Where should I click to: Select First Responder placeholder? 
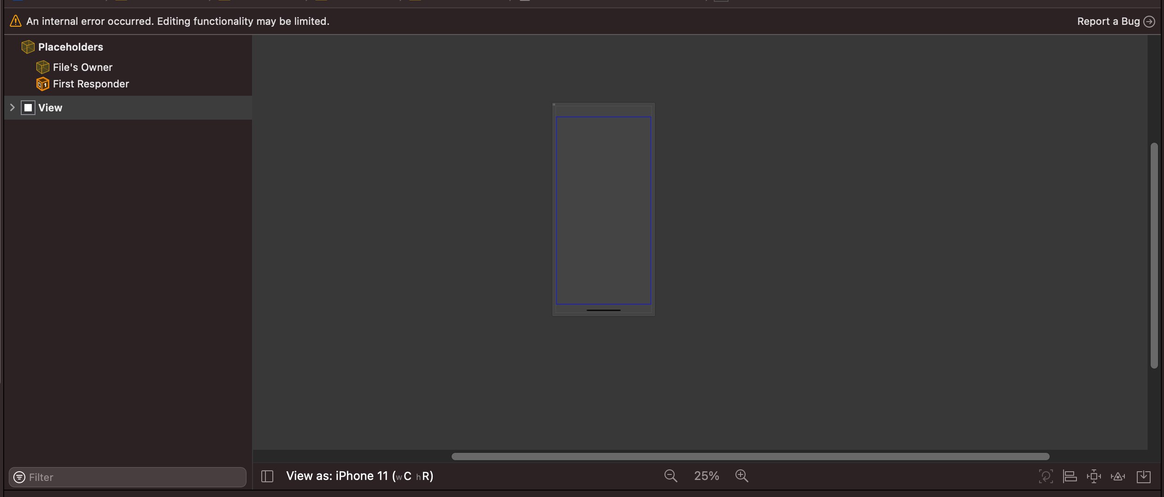click(x=91, y=84)
